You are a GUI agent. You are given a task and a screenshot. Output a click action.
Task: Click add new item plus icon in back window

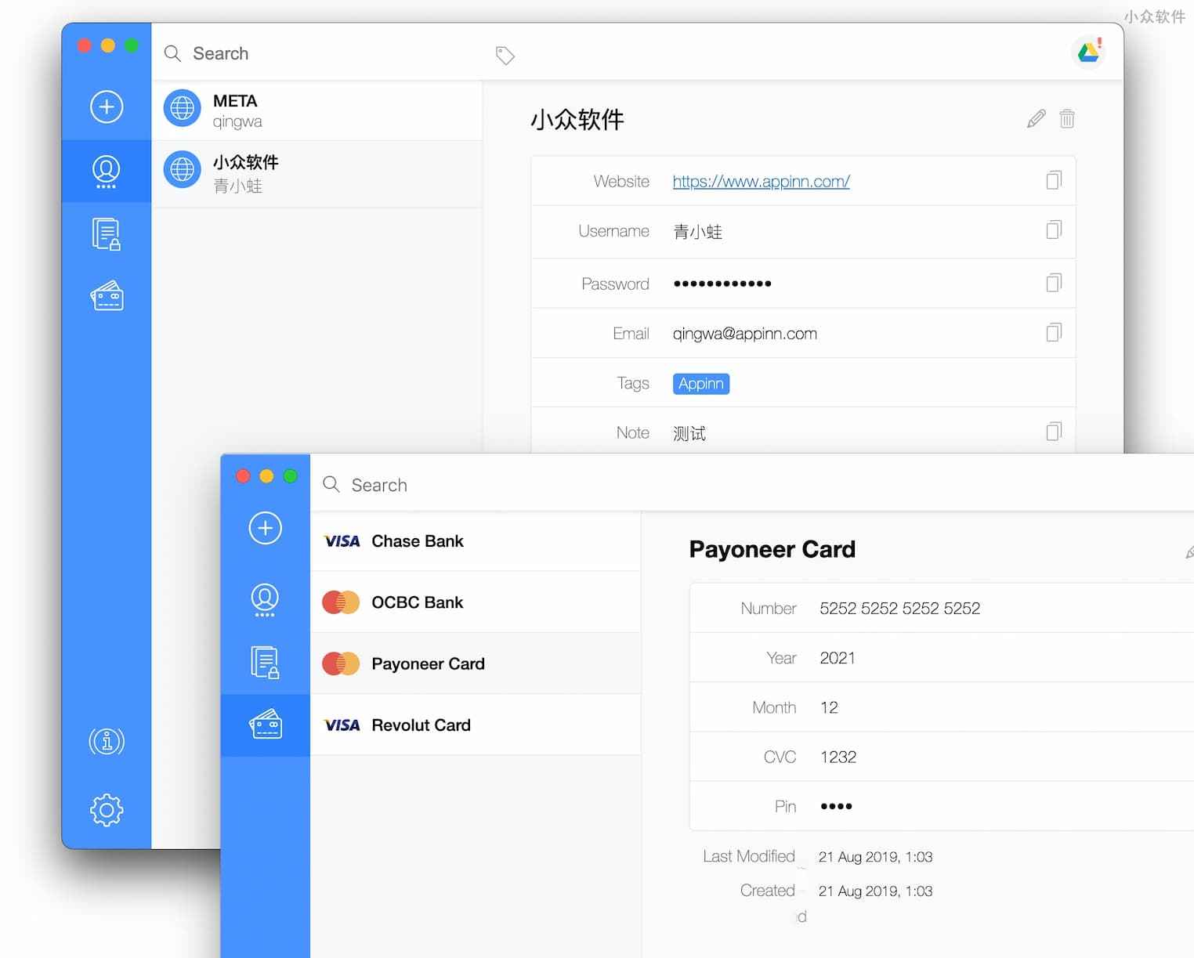107,107
